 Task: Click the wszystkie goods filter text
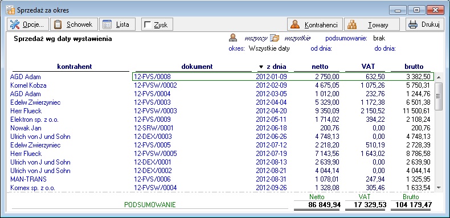tap(297, 38)
